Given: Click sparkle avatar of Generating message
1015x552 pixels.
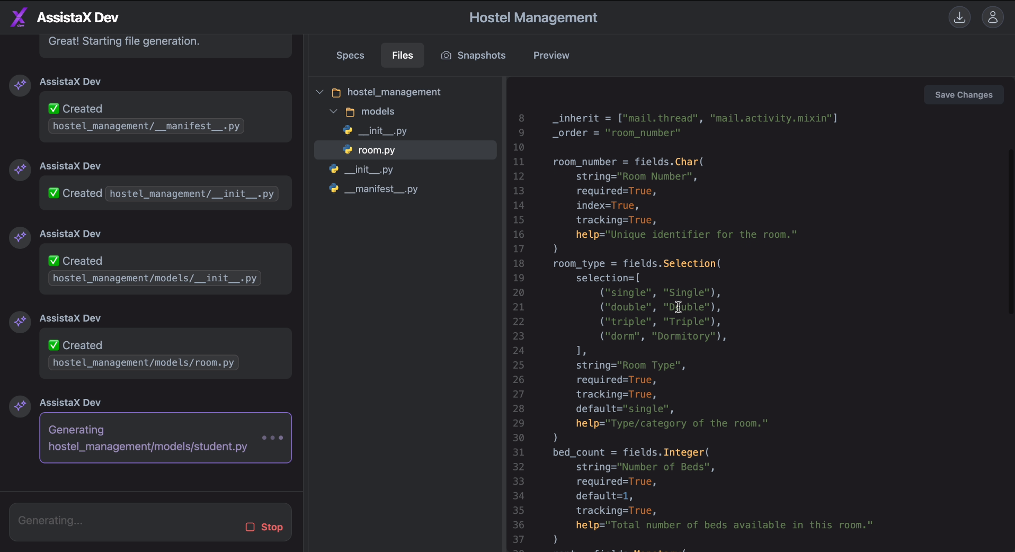Looking at the screenshot, I should (20, 406).
